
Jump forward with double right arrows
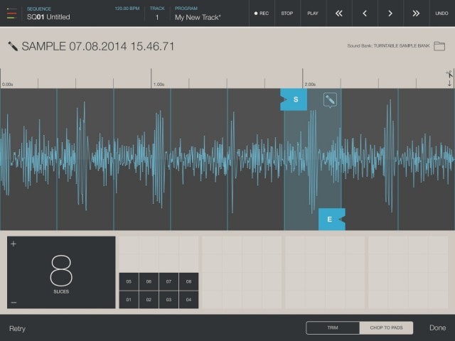point(416,13)
